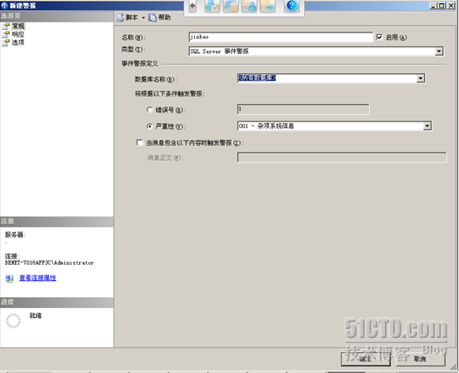Click the blue question mark help icon
This screenshot has height=373, width=459.
292,6
